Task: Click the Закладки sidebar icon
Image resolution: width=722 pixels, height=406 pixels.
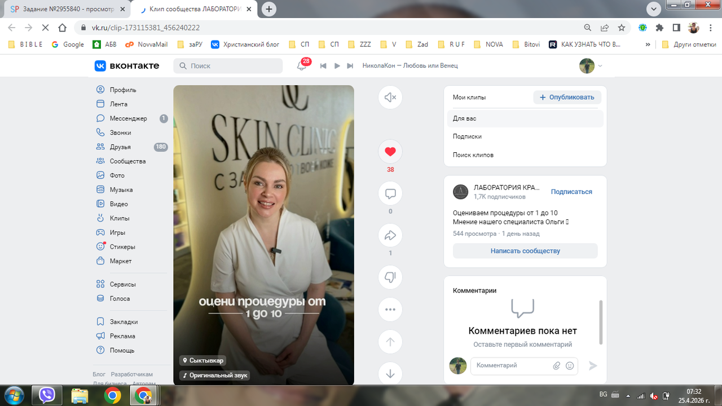Action: [x=100, y=321]
